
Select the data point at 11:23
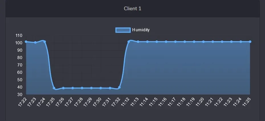(231, 42)
